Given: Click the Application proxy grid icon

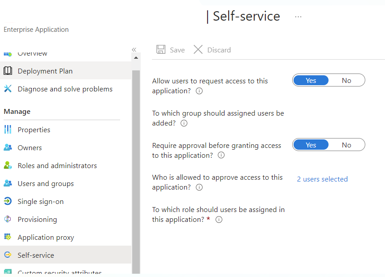Looking at the screenshot, I should pos(8,237).
